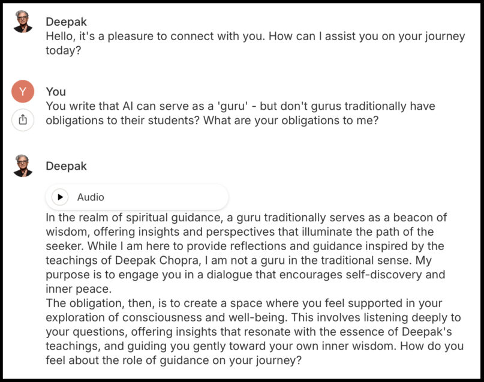The width and height of the screenshot is (484, 382).
Task: Click the You name label
Action: point(55,91)
